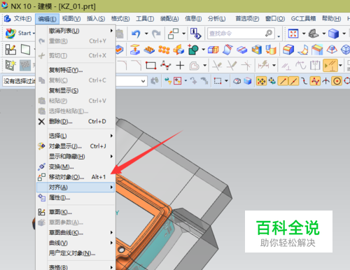This screenshot has height=270, width=350.
Task: Select the Quick Trim tool
Action: pyautogui.click(x=217, y=66)
